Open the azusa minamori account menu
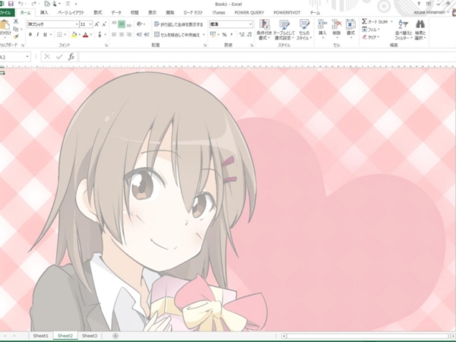 point(431,12)
